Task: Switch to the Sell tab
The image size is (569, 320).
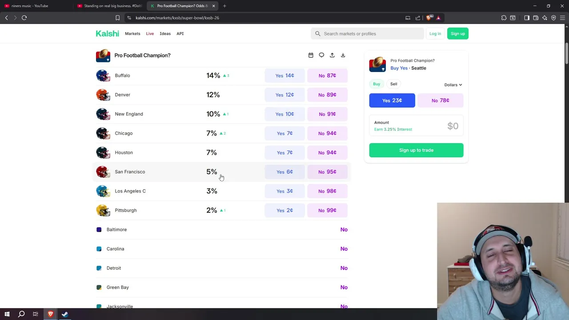Action: (393, 84)
